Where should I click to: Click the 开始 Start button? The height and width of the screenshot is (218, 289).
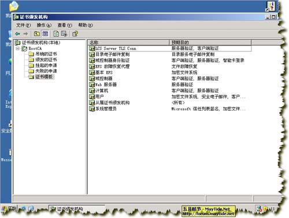(9, 208)
